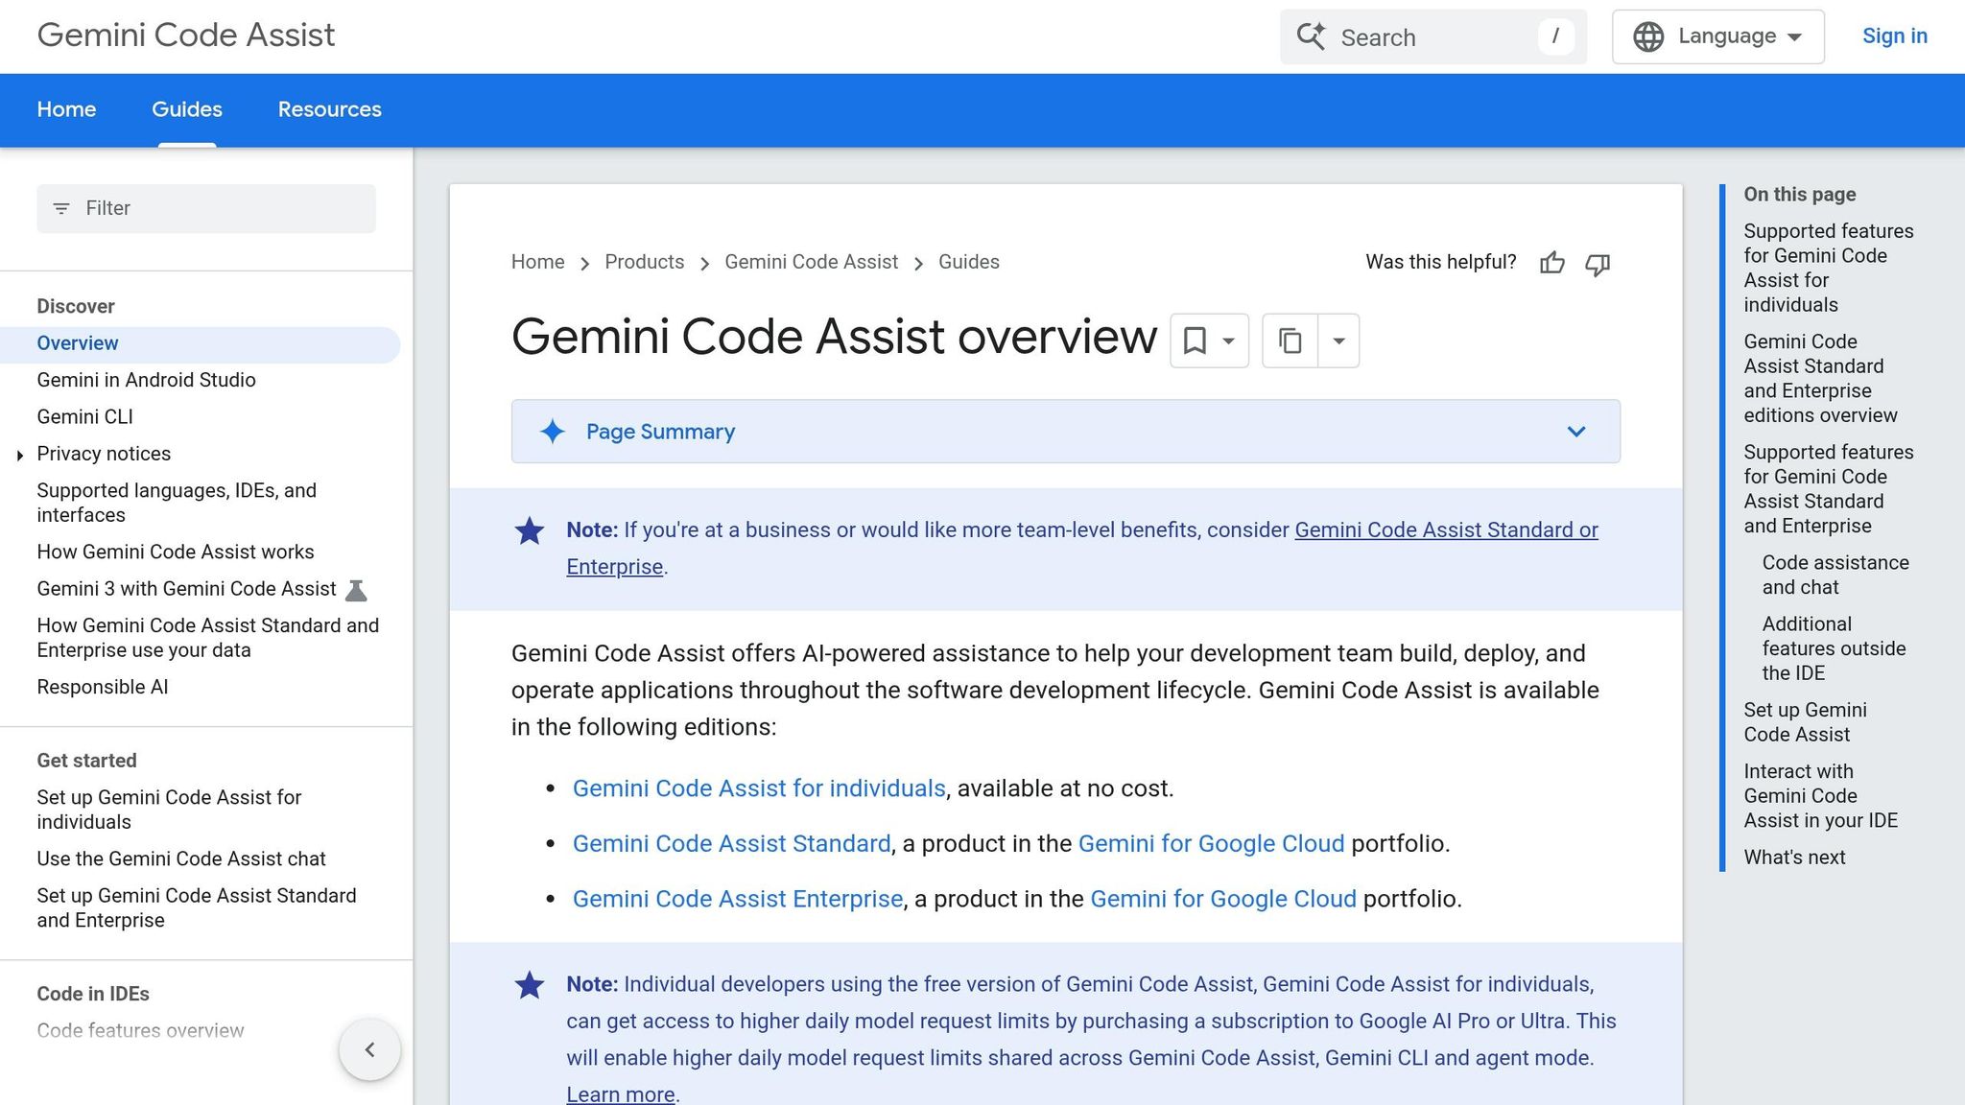Viewport: 1965px width, 1105px height.
Task: Open Set up Standard and Enterprise sidebar item
Action: tap(197, 907)
